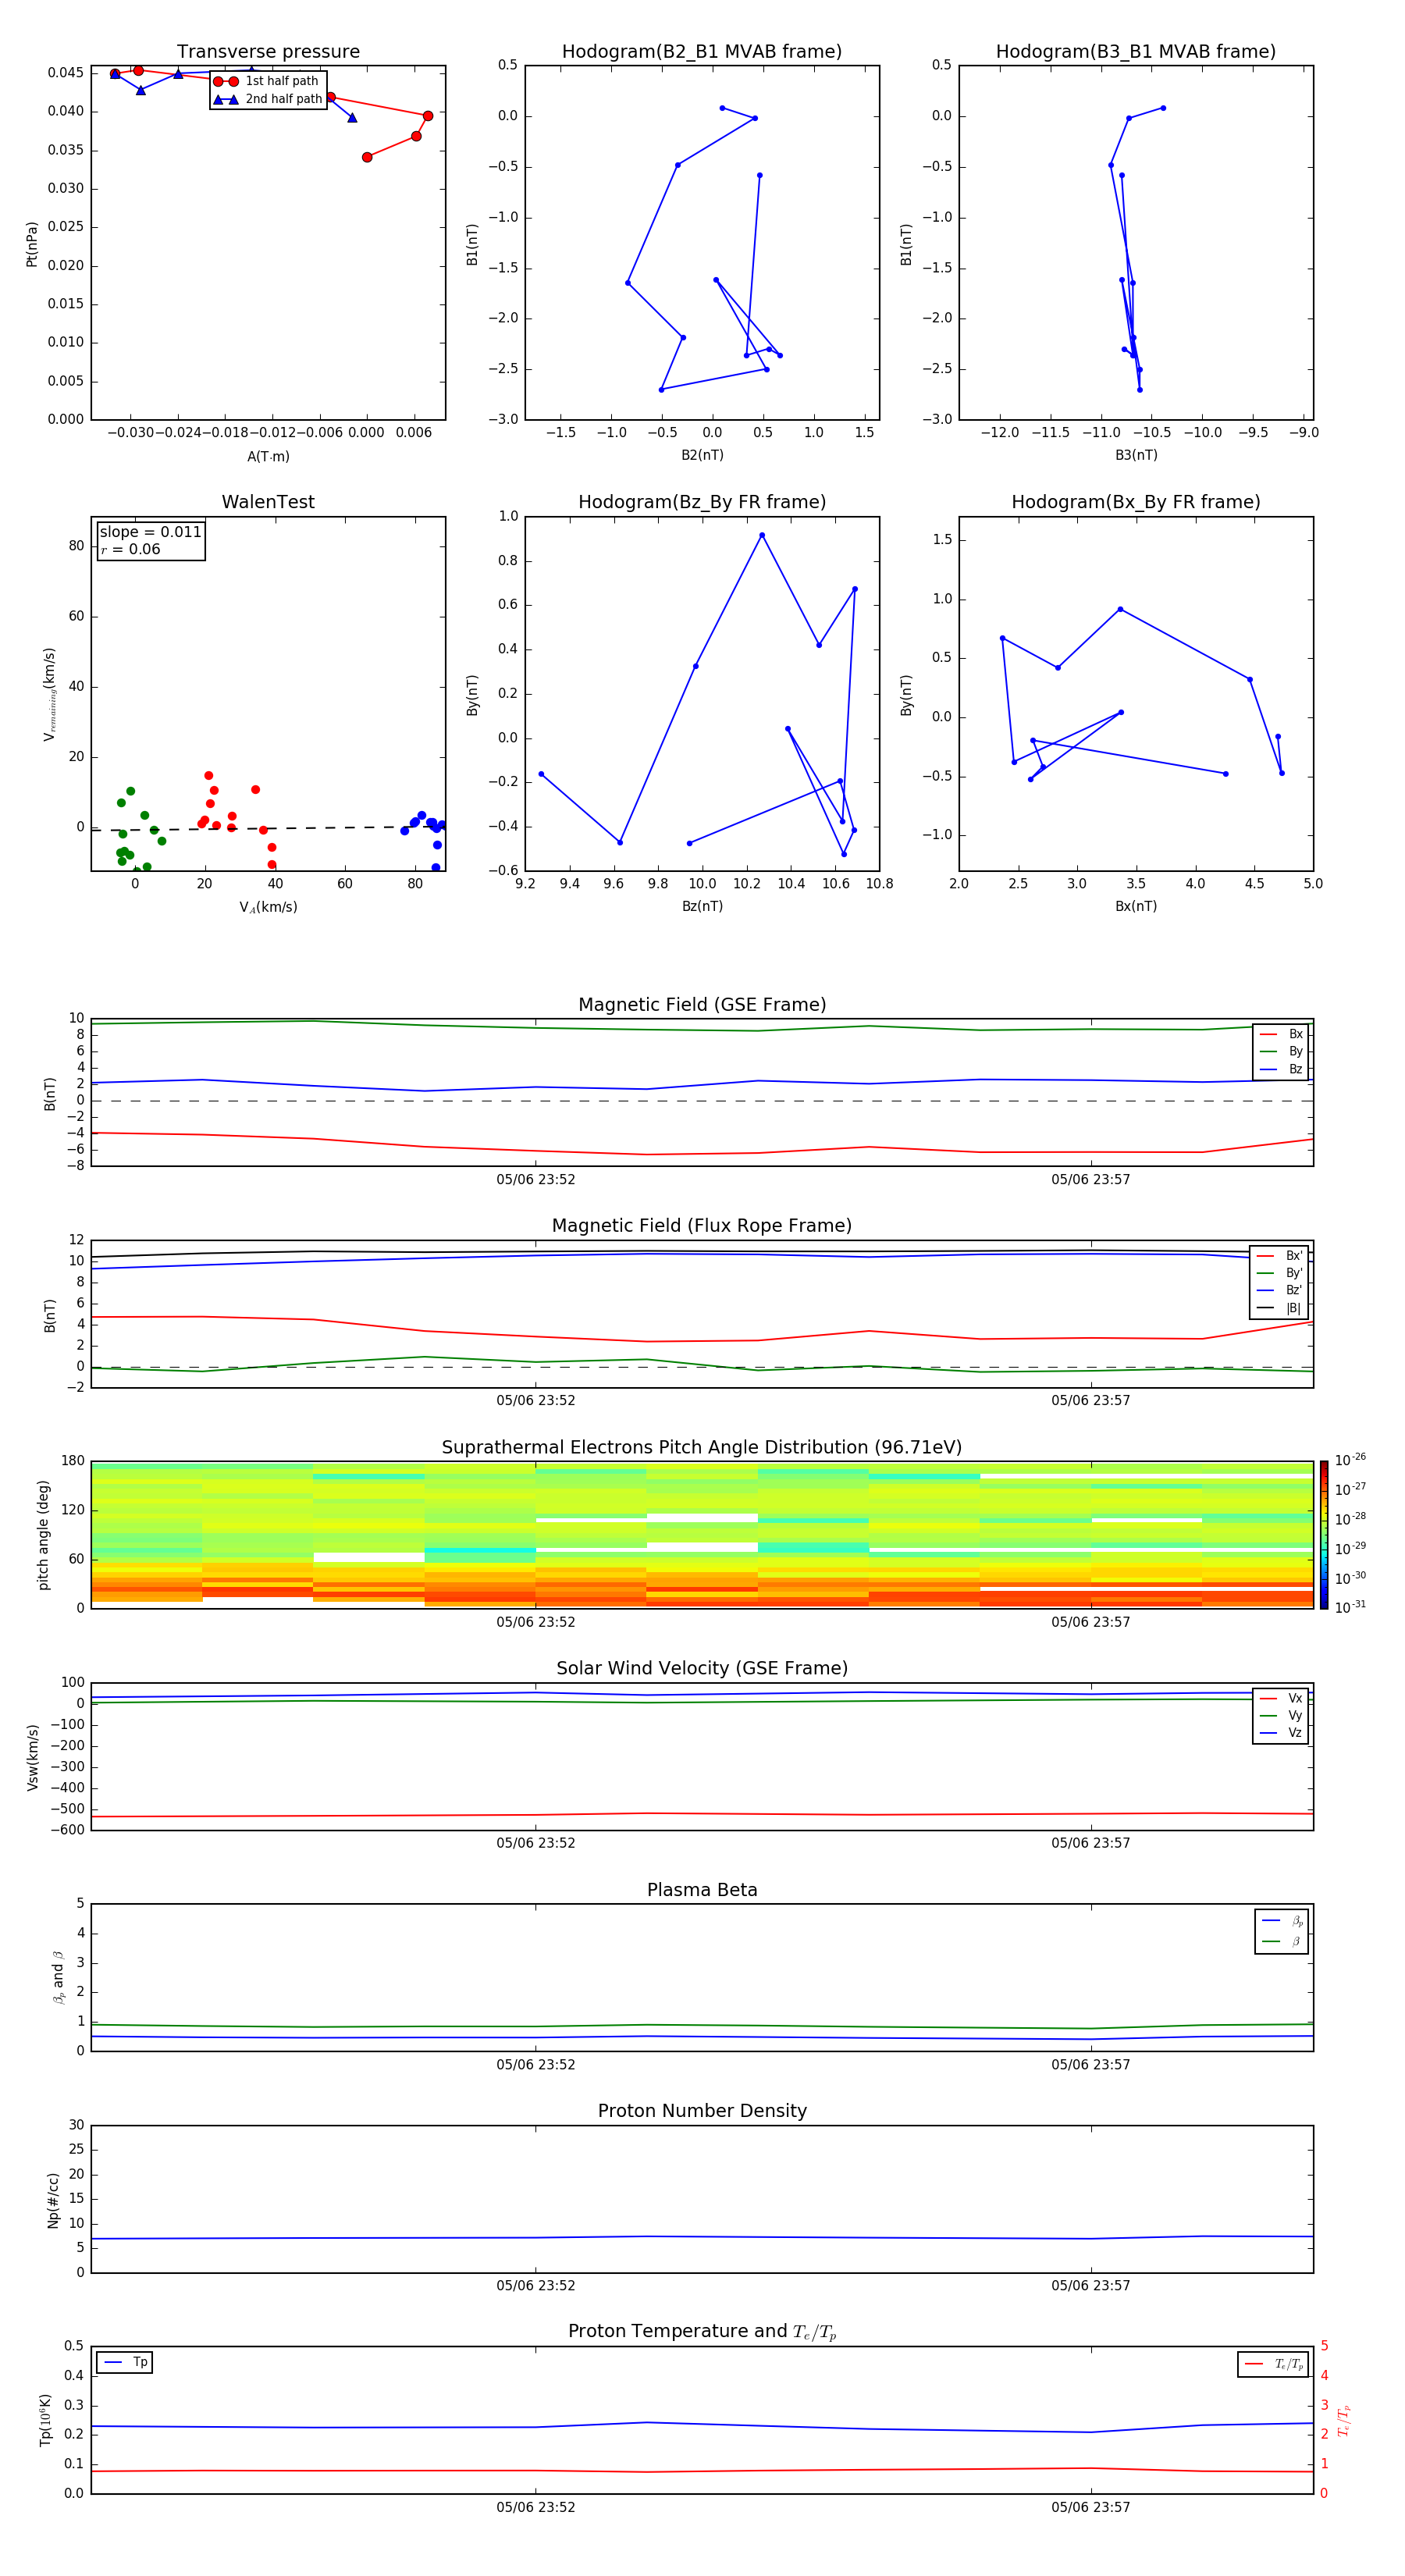The width and height of the screenshot is (1405, 2576).
Task: Click the "Magnetic Field (GSE Frame)" title
Action: click(x=702, y=1005)
